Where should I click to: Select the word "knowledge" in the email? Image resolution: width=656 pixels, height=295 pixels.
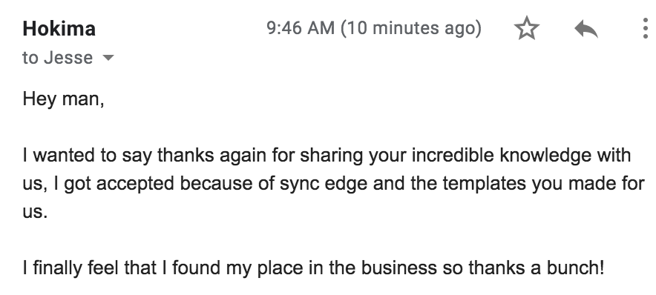pos(546,156)
